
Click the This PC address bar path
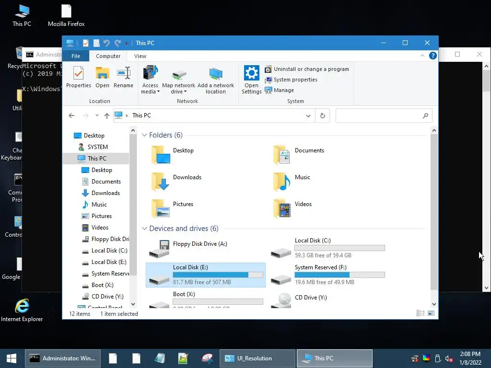tap(141, 115)
